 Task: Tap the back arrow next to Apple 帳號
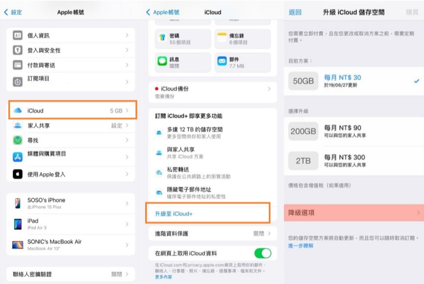point(148,12)
